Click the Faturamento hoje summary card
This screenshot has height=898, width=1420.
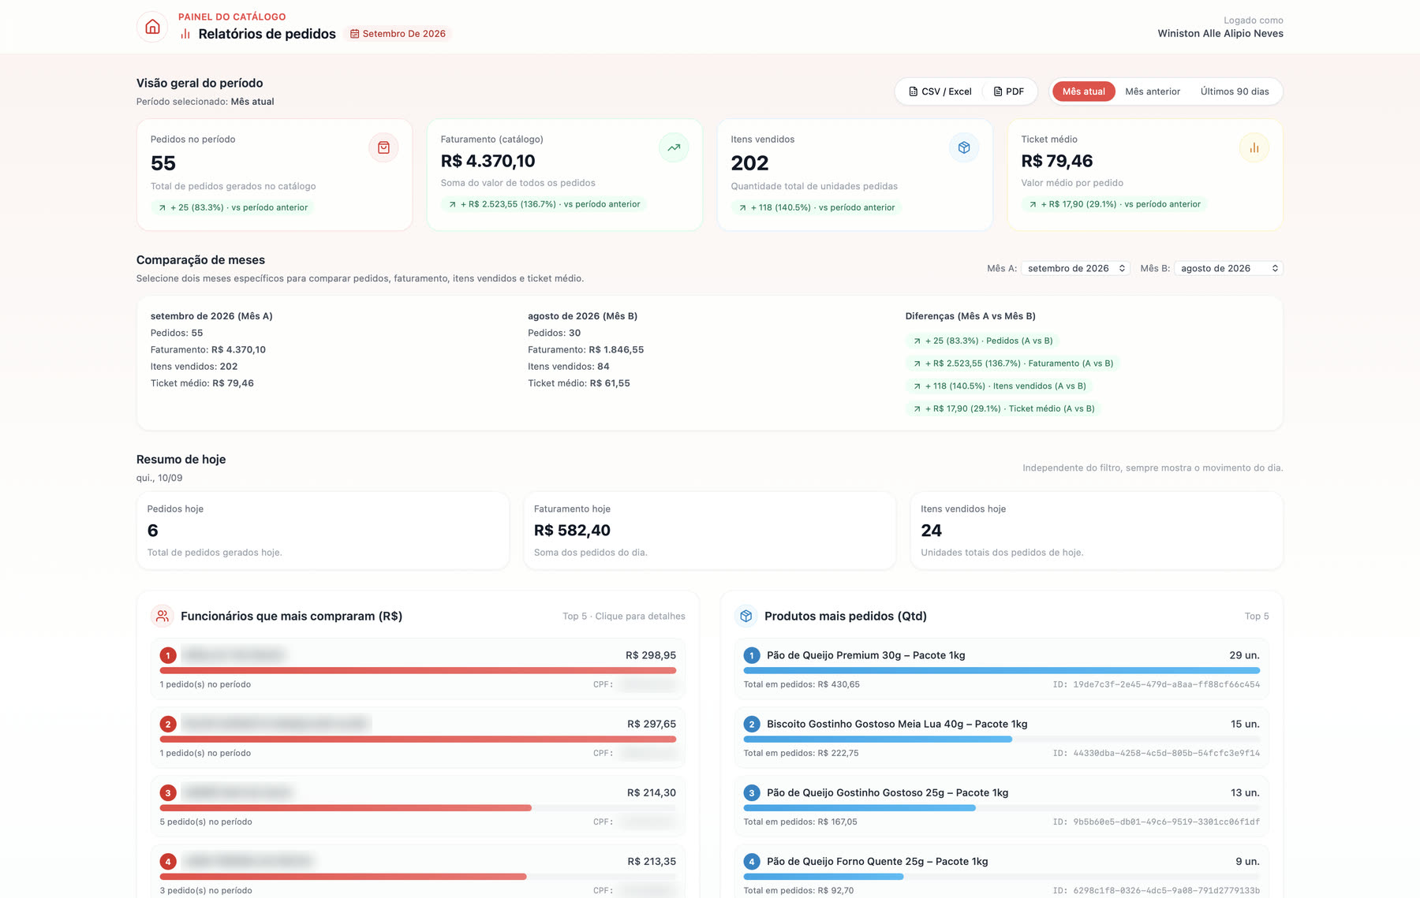click(x=709, y=531)
